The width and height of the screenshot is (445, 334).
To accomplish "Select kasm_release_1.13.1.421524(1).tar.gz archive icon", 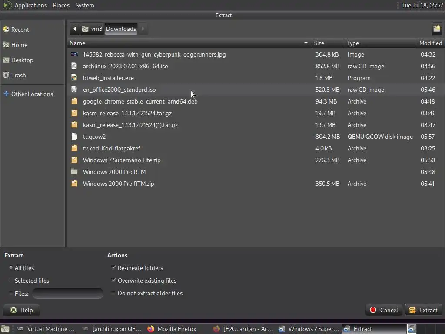I will (x=74, y=125).
